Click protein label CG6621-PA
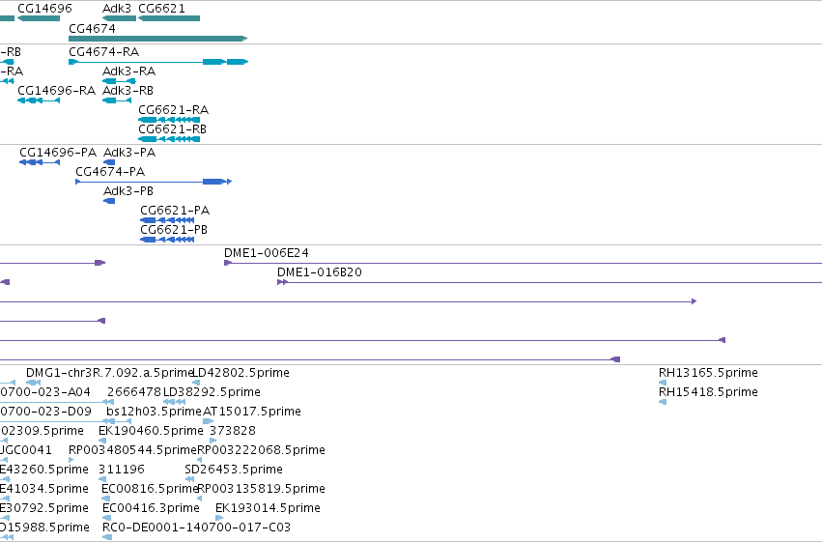Viewport: 822px width, 542px height. 175,211
